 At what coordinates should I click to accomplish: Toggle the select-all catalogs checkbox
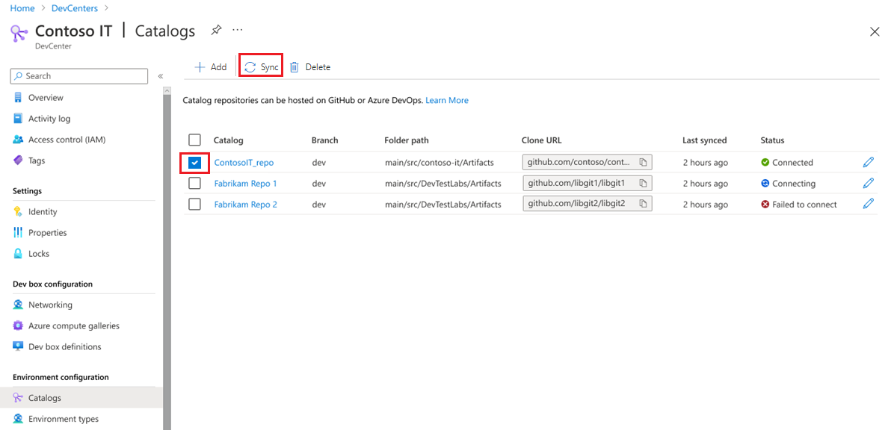pos(194,140)
